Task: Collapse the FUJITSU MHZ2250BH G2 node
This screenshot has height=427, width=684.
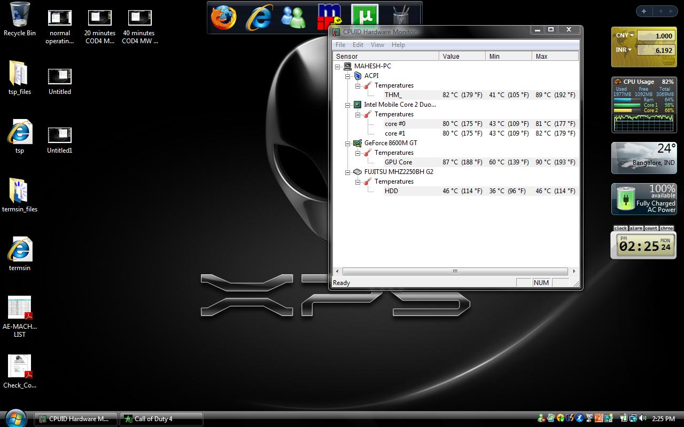Action: 348,172
